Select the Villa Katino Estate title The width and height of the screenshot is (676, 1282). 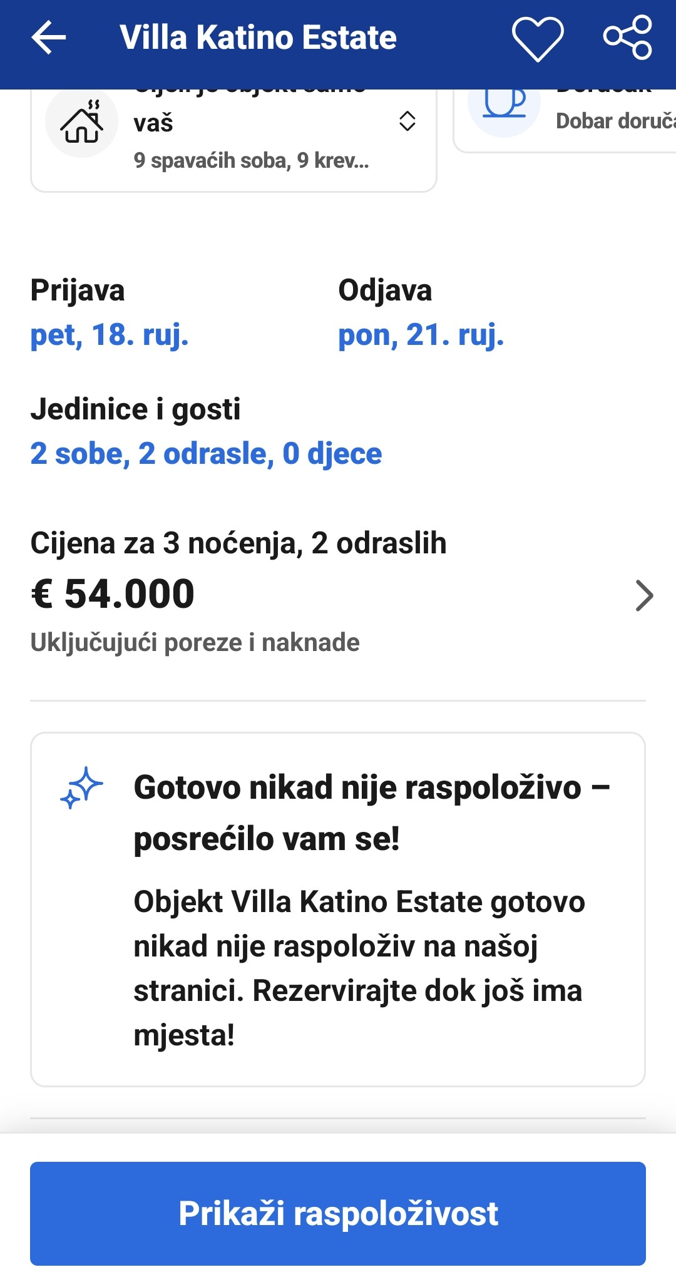(258, 38)
